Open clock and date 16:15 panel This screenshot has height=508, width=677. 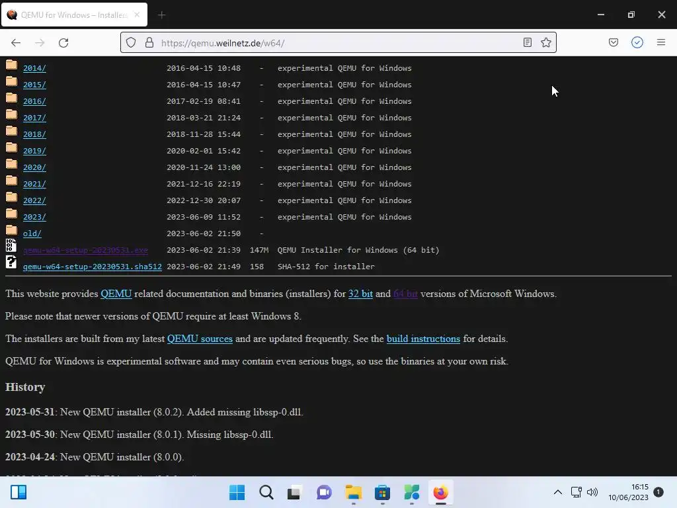click(629, 492)
